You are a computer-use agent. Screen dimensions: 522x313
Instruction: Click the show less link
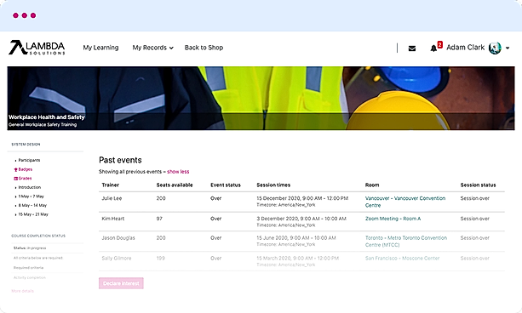[178, 172]
